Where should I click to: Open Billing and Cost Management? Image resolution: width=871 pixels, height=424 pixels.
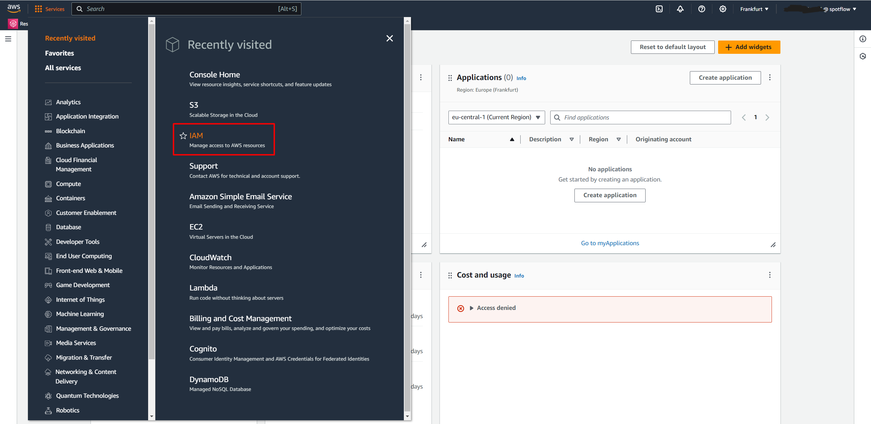[x=240, y=318]
